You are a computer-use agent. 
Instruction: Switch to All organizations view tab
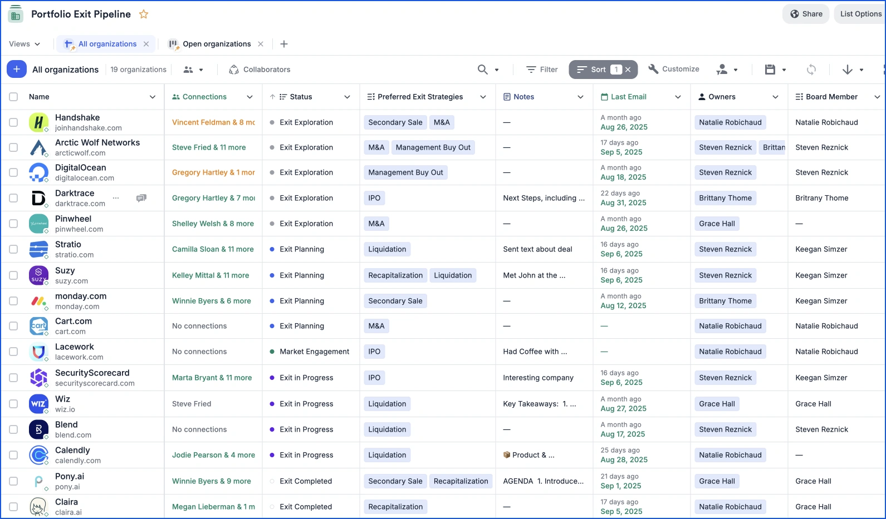(107, 44)
